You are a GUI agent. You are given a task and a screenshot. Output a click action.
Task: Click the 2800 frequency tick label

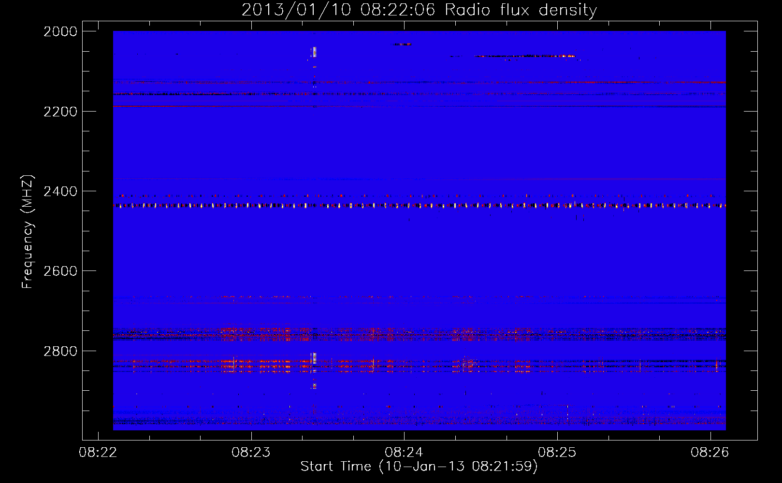pyautogui.click(x=60, y=351)
